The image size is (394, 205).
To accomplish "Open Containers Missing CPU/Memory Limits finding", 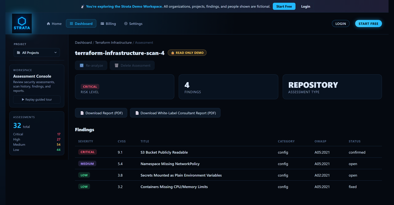I will (x=174, y=187).
